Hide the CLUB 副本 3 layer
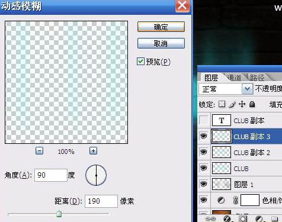The height and width of the screenshot is (222, 282). 204,136
